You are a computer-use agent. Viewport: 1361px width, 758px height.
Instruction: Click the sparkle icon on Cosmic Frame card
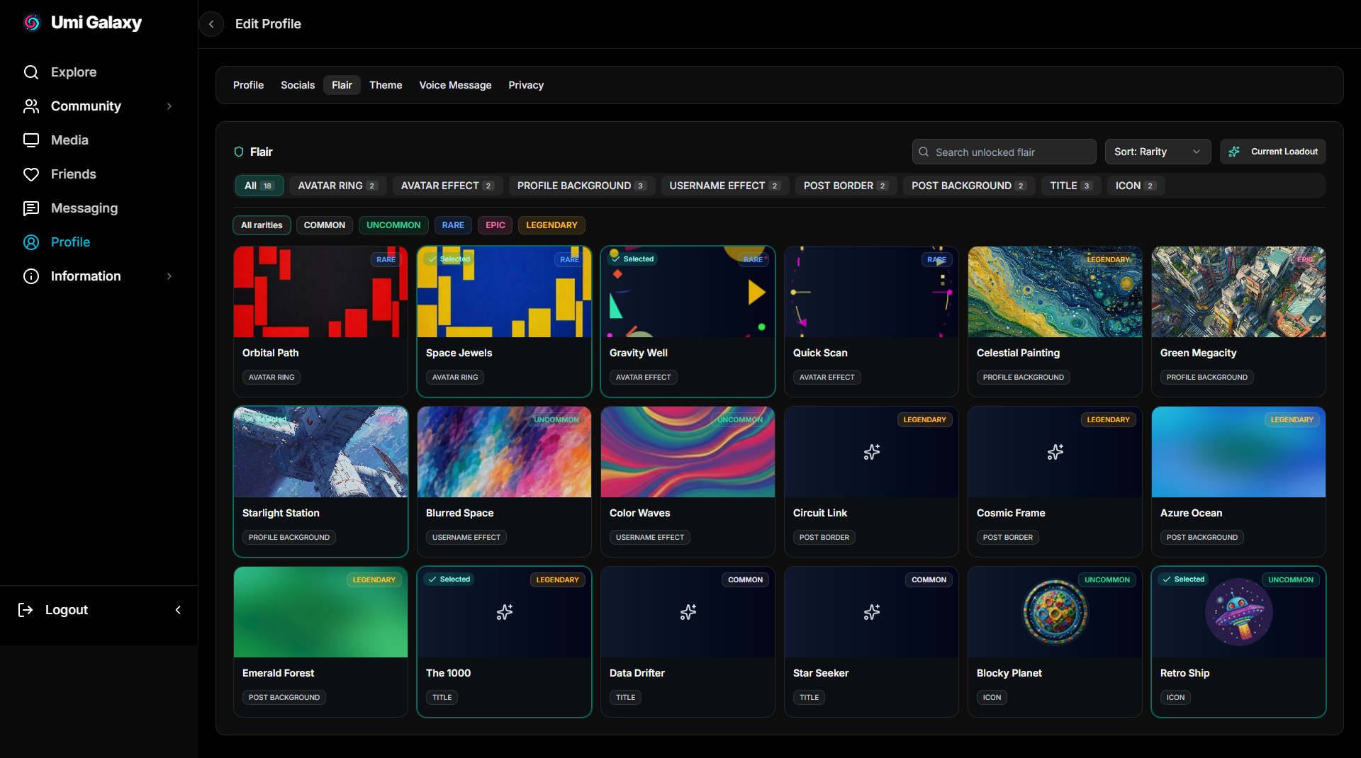pyautogui.click(x=1055, y=452)
